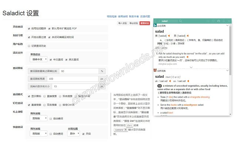Toggle 开启 checkbox next to 居中 dropdown
The image size is (237, 148).
[83, 134]
